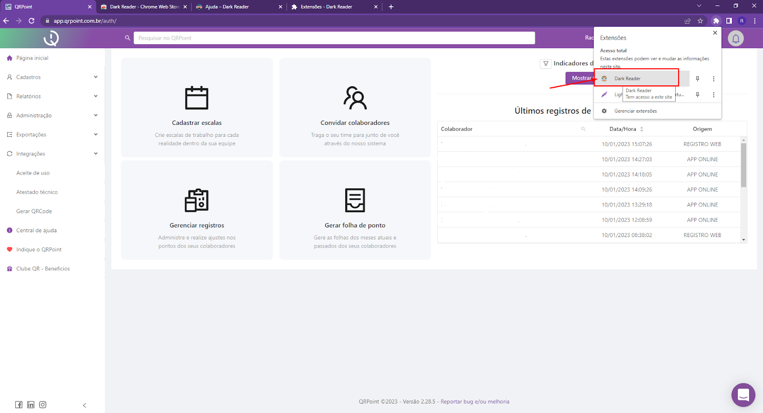Switch to Ajuda – Dark Reader tab
Screen dimensions: 763x413
(x=227, y=7)
